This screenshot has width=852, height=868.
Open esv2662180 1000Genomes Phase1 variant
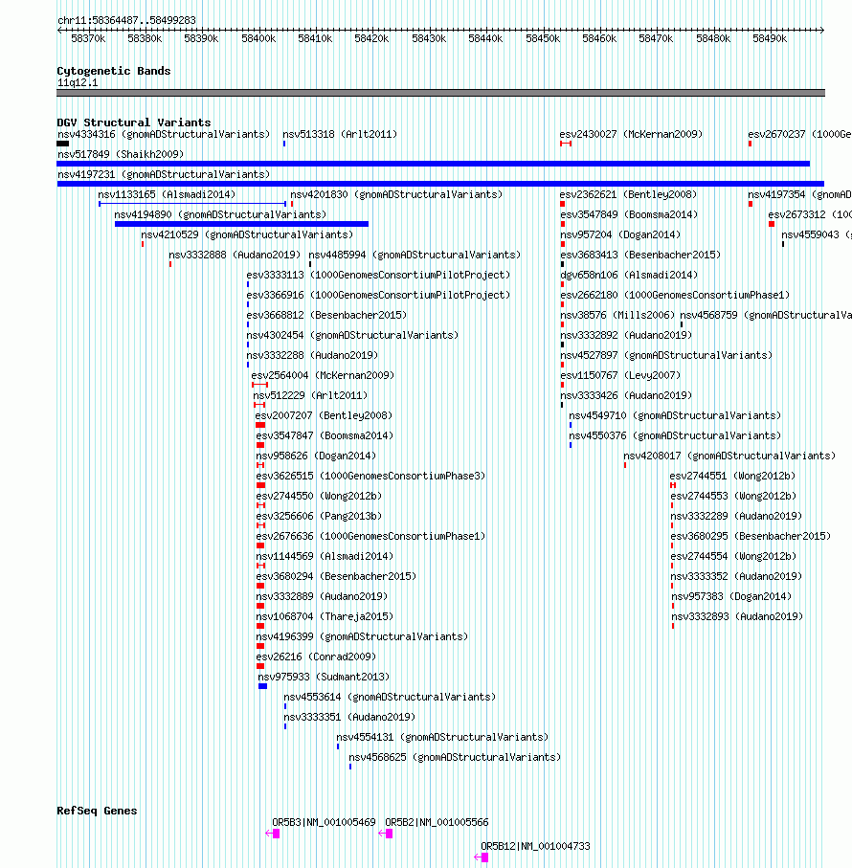pyautogui.click(x=675, y=295)
